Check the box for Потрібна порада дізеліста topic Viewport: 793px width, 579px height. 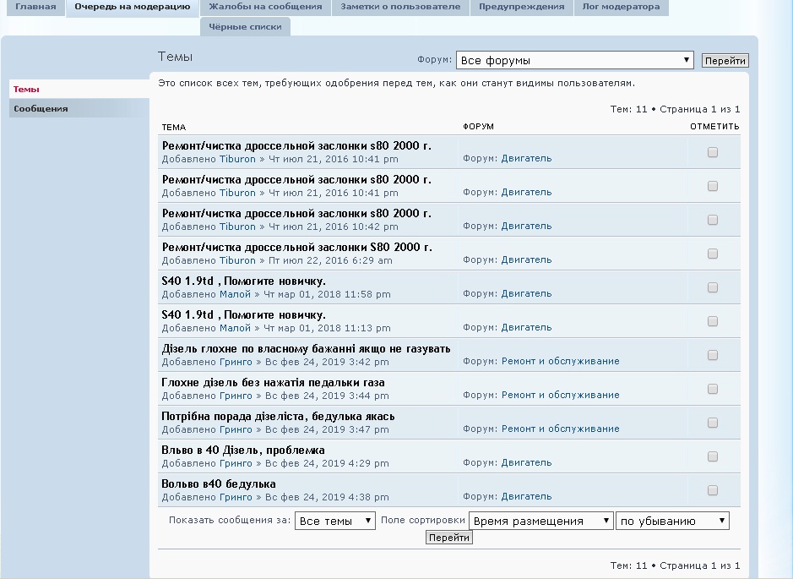(713, 423)
